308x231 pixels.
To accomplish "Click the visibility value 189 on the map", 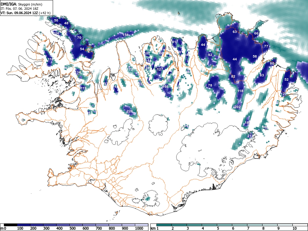I will click(x=248, y=123).
